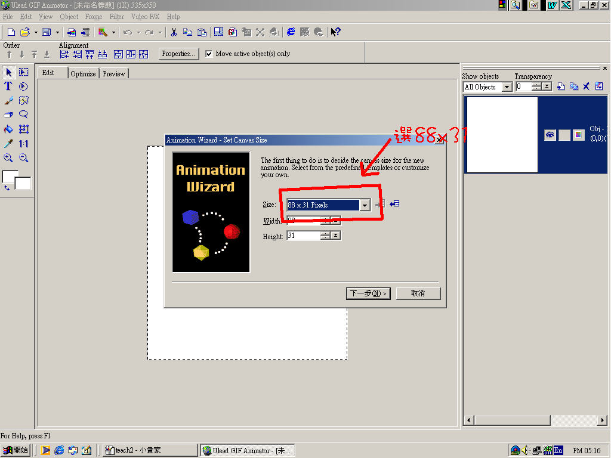Click the Paste clipboard icon
This screenshot has height=458, width=611.
coord(202,32)
